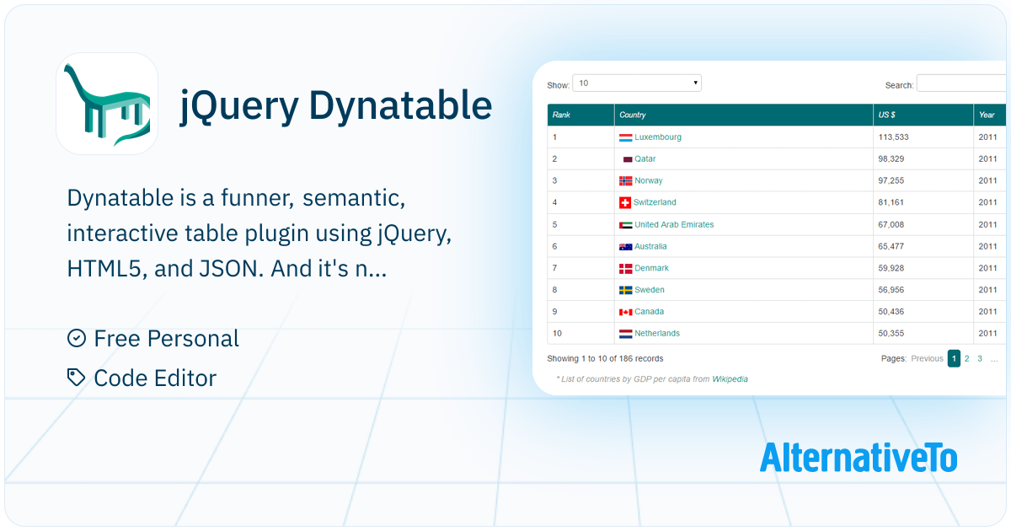
Task: Click the value 50,436 in table
Action: tap(891, 312)
